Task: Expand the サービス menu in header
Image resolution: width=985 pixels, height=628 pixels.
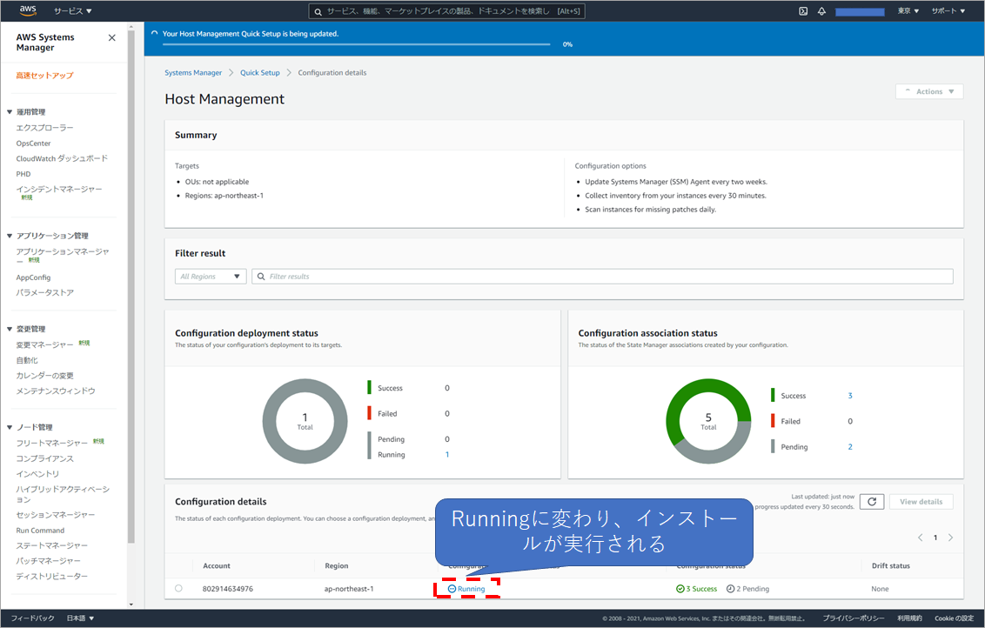Action: coord(72,11)
